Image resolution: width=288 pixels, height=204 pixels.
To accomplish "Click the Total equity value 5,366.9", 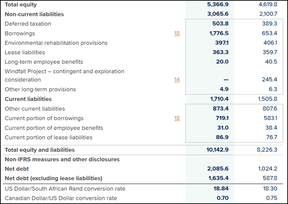I will click(218, 4).
